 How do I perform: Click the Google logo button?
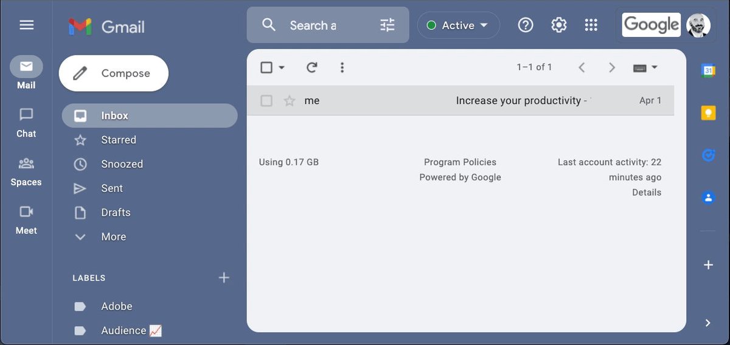pos(651,25)
